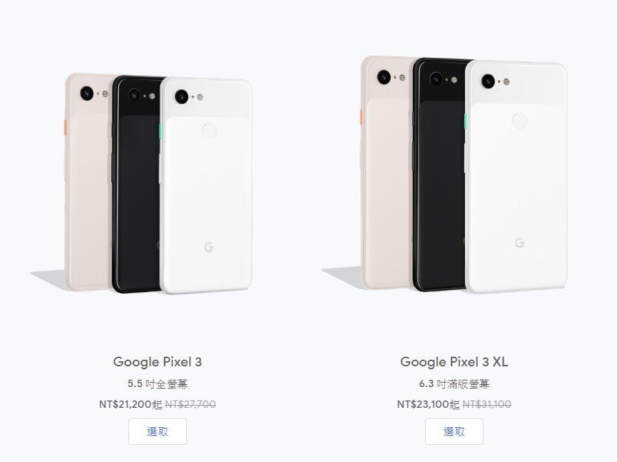Click the G logo on white Pixel 3
The width and height of the screenshot is (617, 462).
(x=209, y=247)
